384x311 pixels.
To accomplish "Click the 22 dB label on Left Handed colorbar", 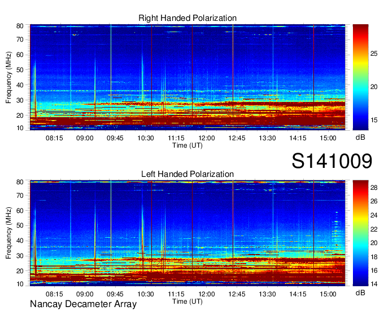I will 374,229.
